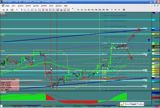This screenshot has height=108, width=160.
Task: Click the MACD panel label
Action: tap(3, 92)
